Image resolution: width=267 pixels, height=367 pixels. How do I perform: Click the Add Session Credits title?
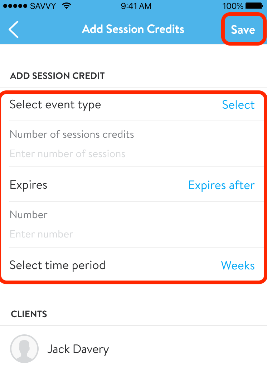133,29
